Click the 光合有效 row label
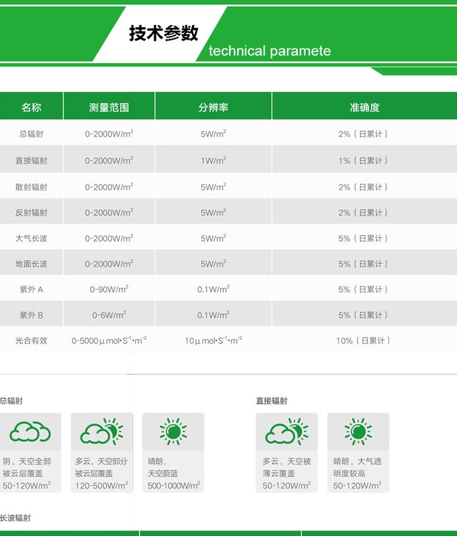 pyautogui.click(x=31, y=341)
